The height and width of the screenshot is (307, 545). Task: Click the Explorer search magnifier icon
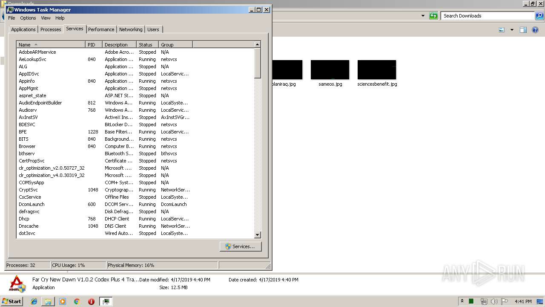539,16
